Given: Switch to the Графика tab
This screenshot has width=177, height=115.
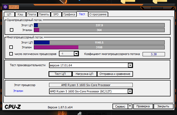Looking at the screenshot, I should 69,14.
